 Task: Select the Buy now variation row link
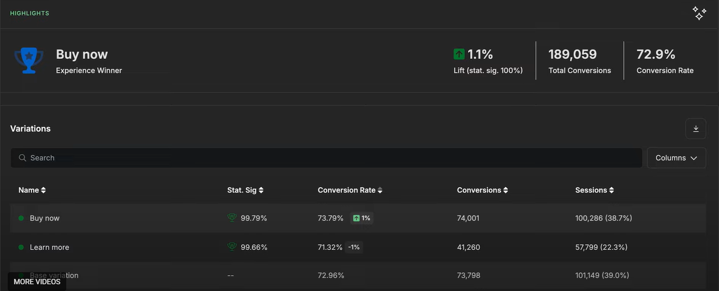click(44, 218)
